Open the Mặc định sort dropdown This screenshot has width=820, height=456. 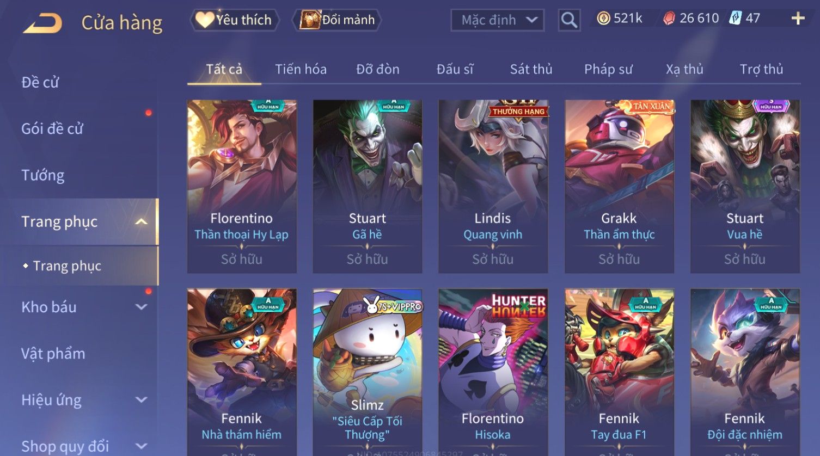(x=498, y=20)
